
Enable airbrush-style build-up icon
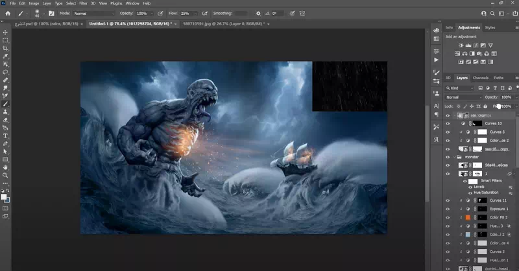click(204, 14)
